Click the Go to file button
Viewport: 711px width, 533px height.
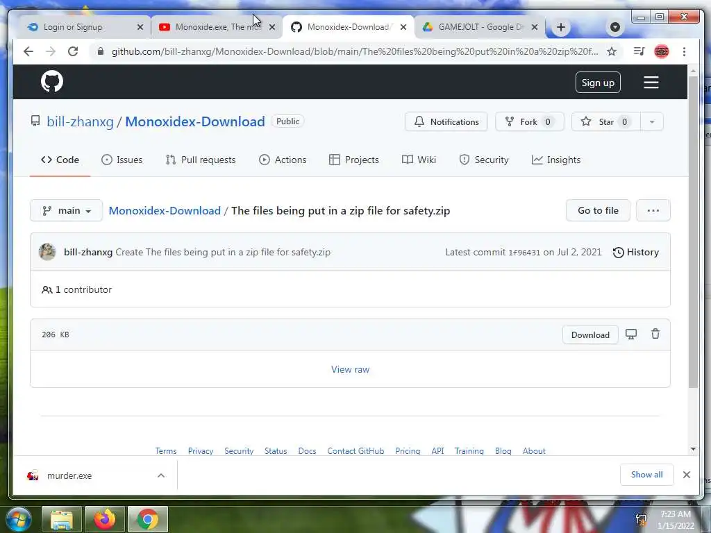(598, 210)
